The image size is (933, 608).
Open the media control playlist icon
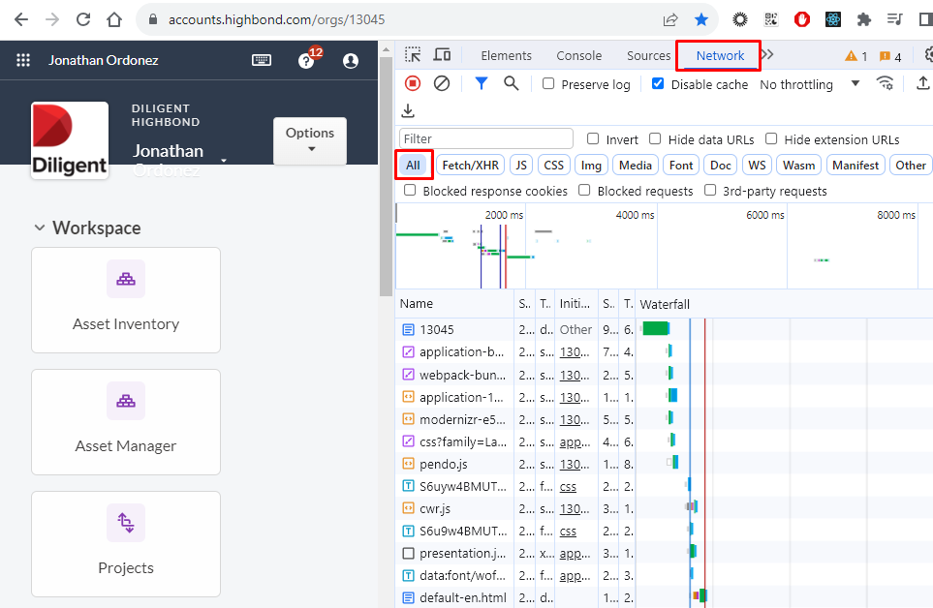(x=894, y=19)
